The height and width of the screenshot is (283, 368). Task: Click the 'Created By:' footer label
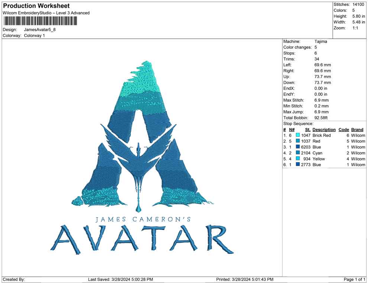(x=14, y=279)
